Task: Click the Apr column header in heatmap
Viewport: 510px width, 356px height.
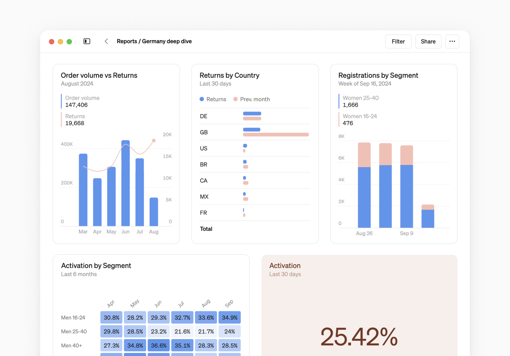Action: click(111, 303)
